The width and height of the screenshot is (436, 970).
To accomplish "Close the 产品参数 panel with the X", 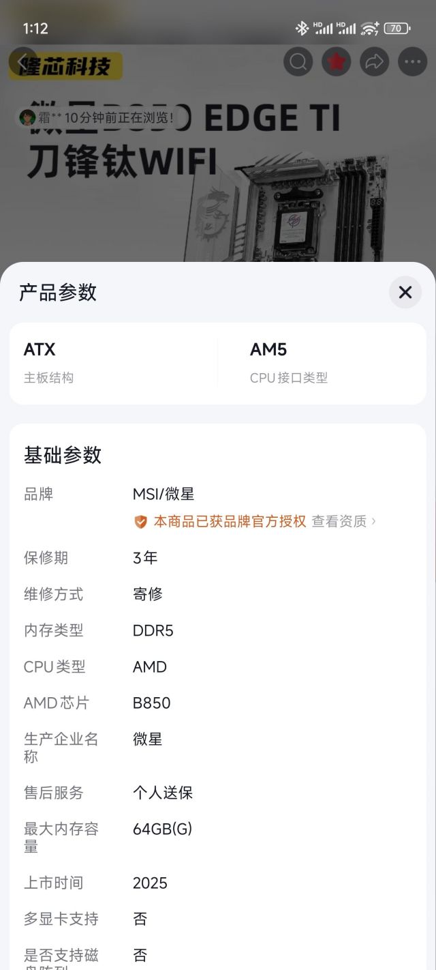I will click(405, 292).
